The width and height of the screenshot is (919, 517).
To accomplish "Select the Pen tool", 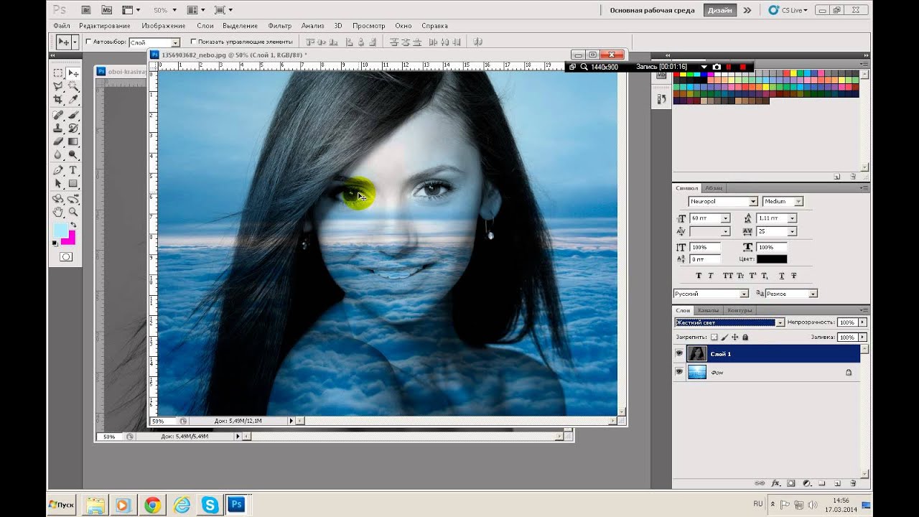I will click(58, 170).
